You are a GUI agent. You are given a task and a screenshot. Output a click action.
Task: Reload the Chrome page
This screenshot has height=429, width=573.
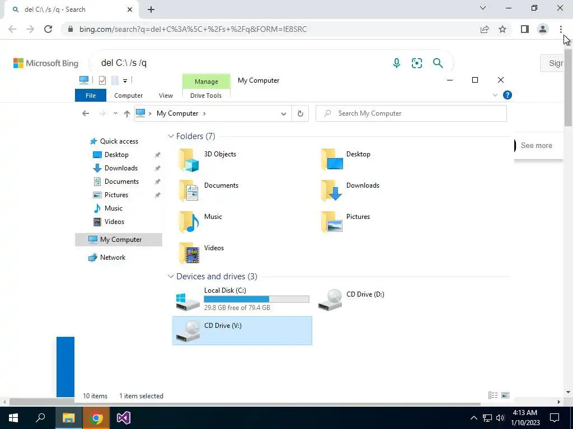[x=48, y=29]
